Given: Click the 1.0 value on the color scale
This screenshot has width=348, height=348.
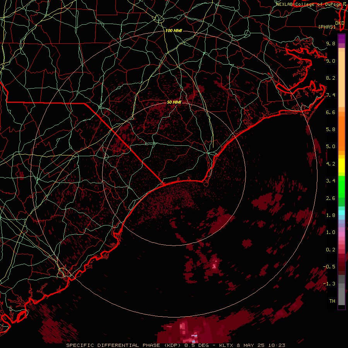Looking at the screenshot, I should pos(331,232).
